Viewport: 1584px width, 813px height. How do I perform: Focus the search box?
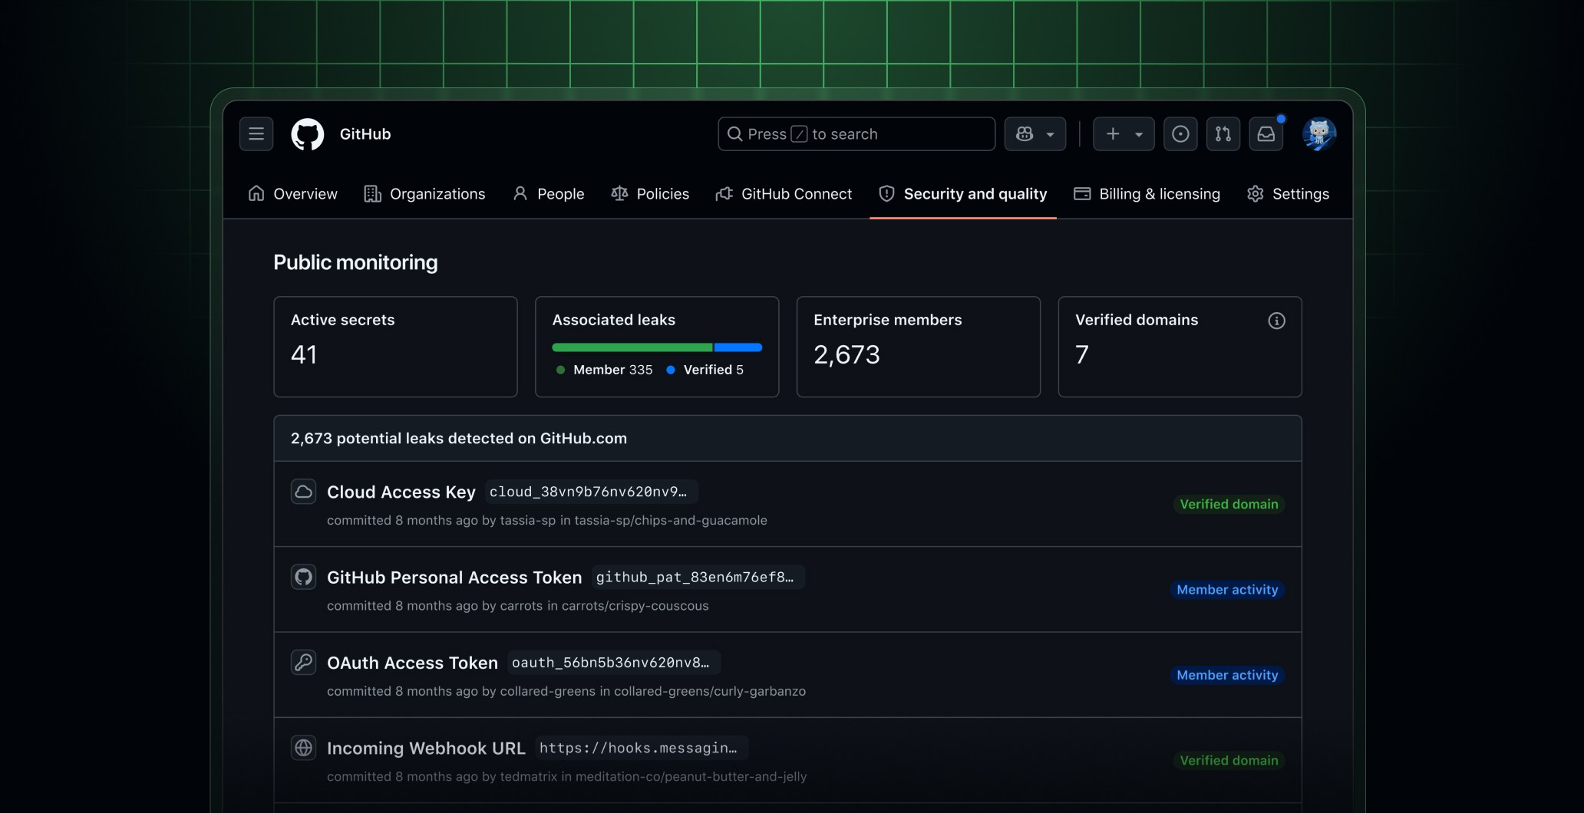[x=856, y=134]
